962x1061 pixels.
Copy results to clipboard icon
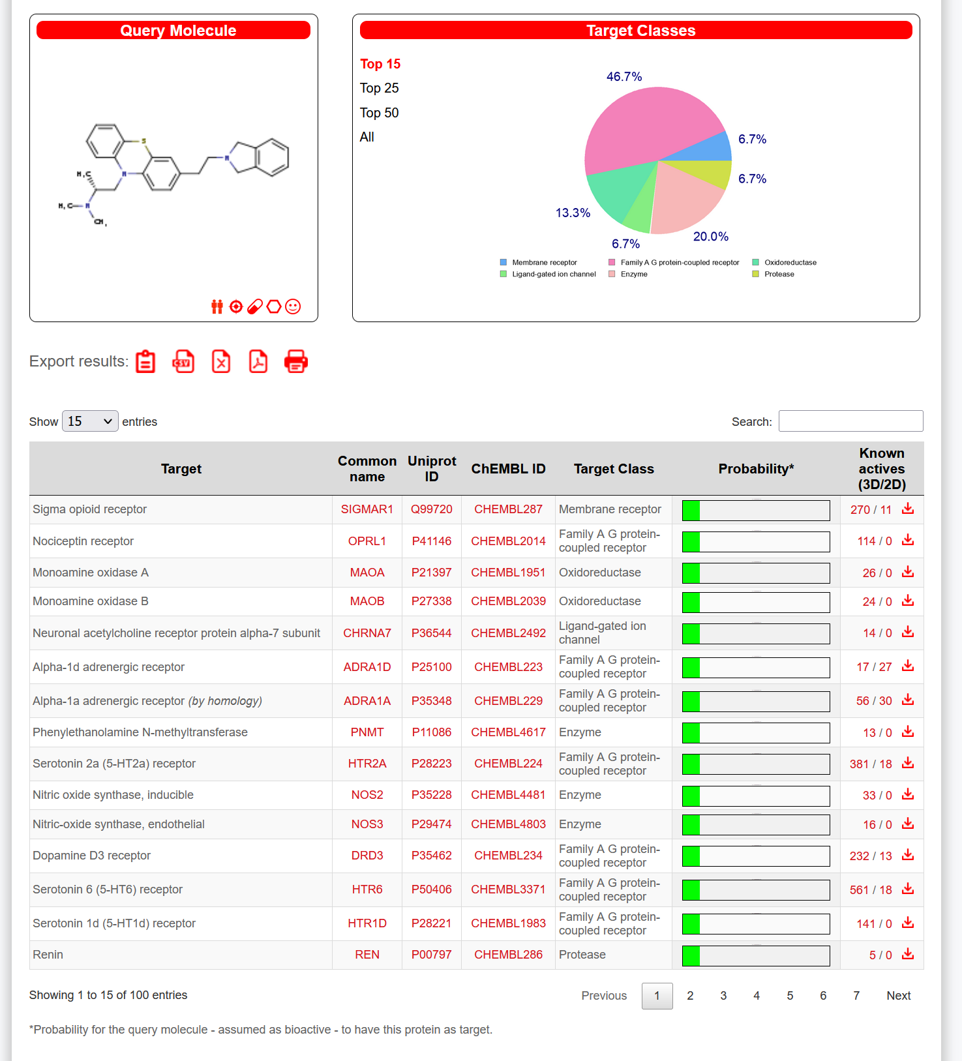pyautogui.click(x=145, y=361)
